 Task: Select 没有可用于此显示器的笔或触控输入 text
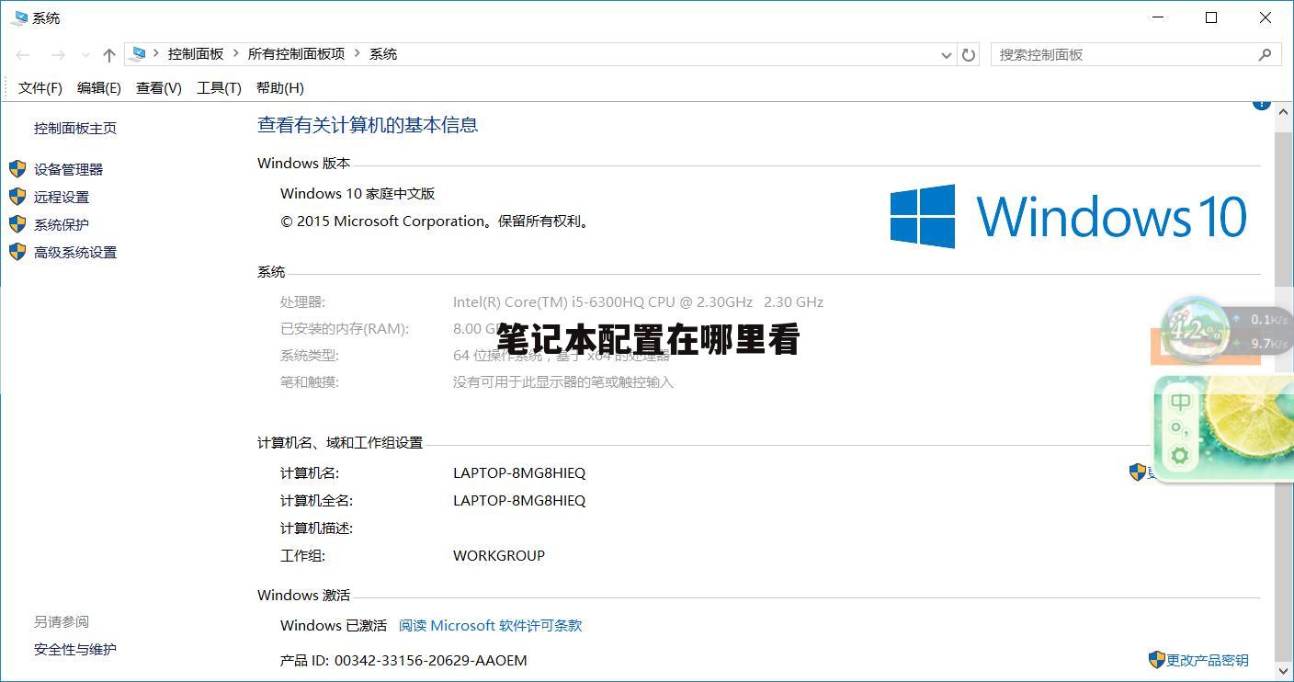563,381
